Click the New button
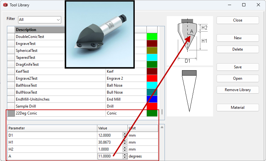 [x=237, y=38]
